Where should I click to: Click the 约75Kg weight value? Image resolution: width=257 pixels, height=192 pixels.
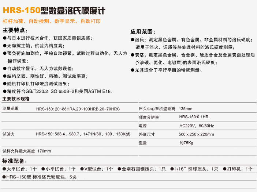pos(186,142)
